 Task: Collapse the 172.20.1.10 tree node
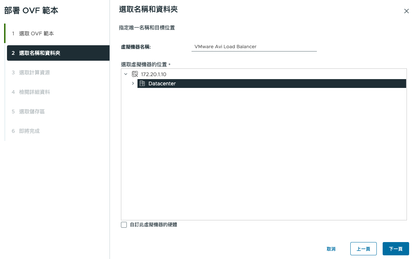tap(126, 74)
